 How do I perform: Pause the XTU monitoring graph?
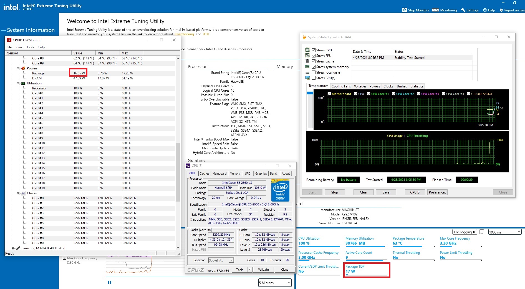pyautogui.click(x=110, y=282)
